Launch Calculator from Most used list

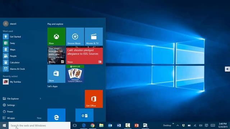point(22,62)
